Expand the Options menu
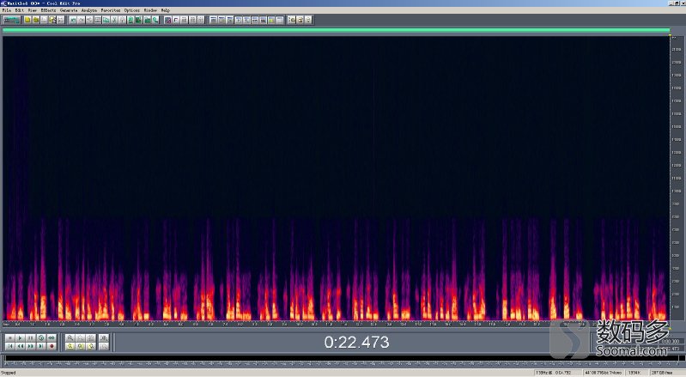This screenshot has height=377, width=686. [131, 10]
